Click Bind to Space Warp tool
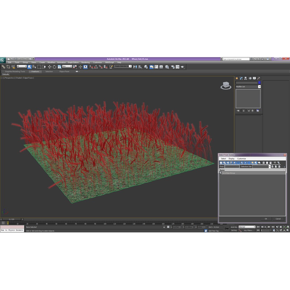Viewport: 290px width, 290px height. click(x=13, y=67)
